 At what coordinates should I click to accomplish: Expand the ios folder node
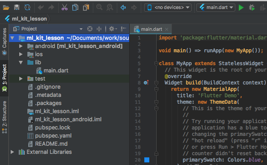[x=21, y=54]
